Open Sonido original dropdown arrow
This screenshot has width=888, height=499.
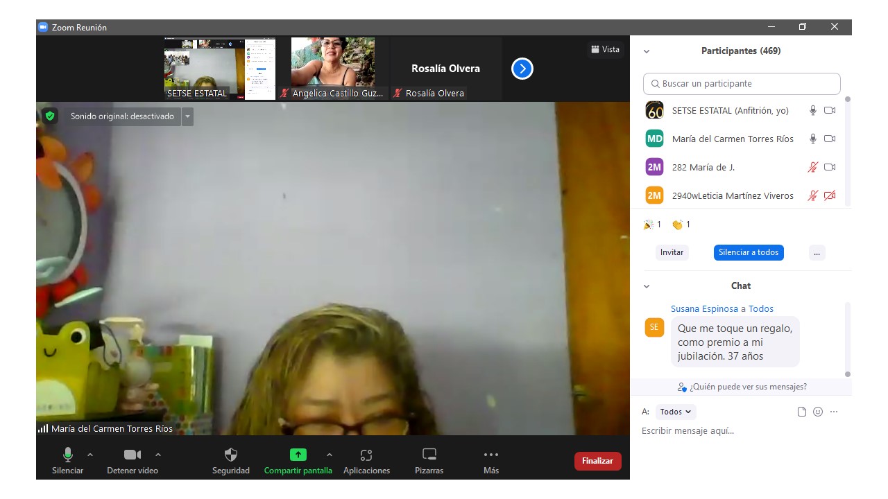pyautogui.click(x=187, y=116)
